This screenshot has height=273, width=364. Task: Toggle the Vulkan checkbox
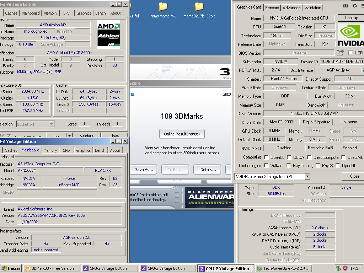[x=267, y=166]
